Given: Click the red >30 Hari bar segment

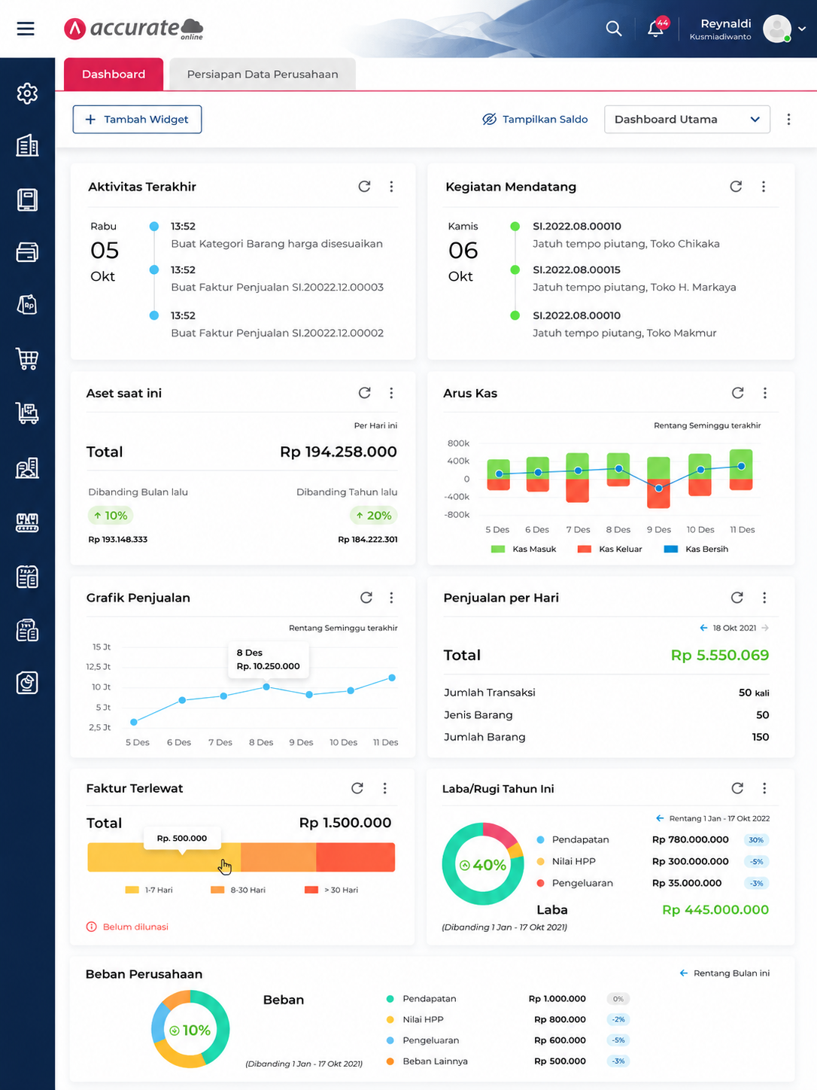Looking at the screenshot, I should 356,857.
